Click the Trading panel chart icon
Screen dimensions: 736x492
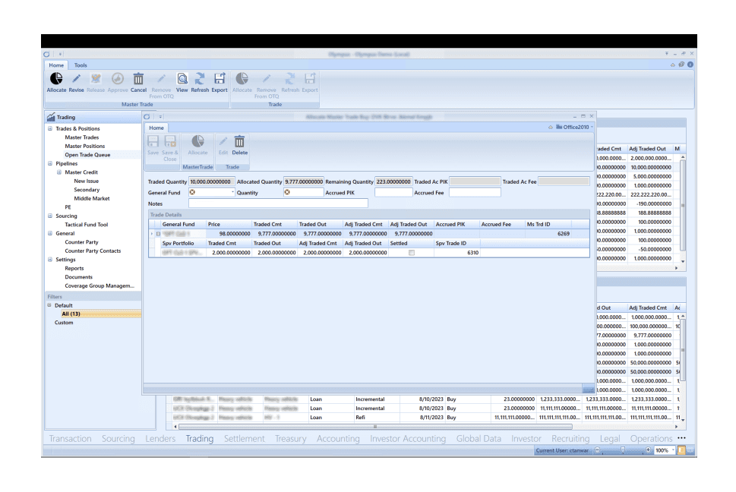[51, 117]
